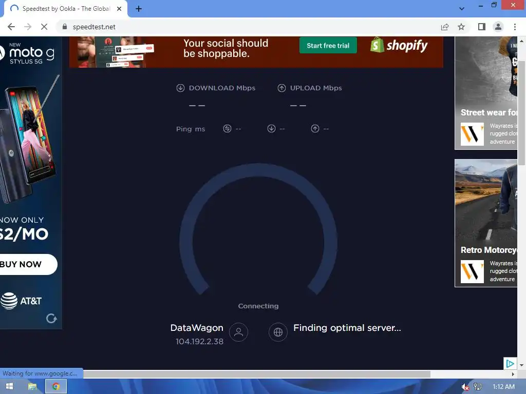Screen dimensions: 526x394
Task: Click the AT&T logo in sidebar ad
Action: pos(21,301)
